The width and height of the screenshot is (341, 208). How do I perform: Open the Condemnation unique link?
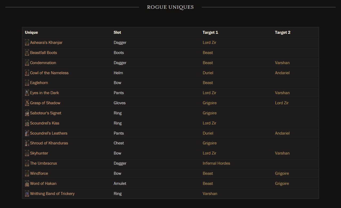click(x=43, y=63)
